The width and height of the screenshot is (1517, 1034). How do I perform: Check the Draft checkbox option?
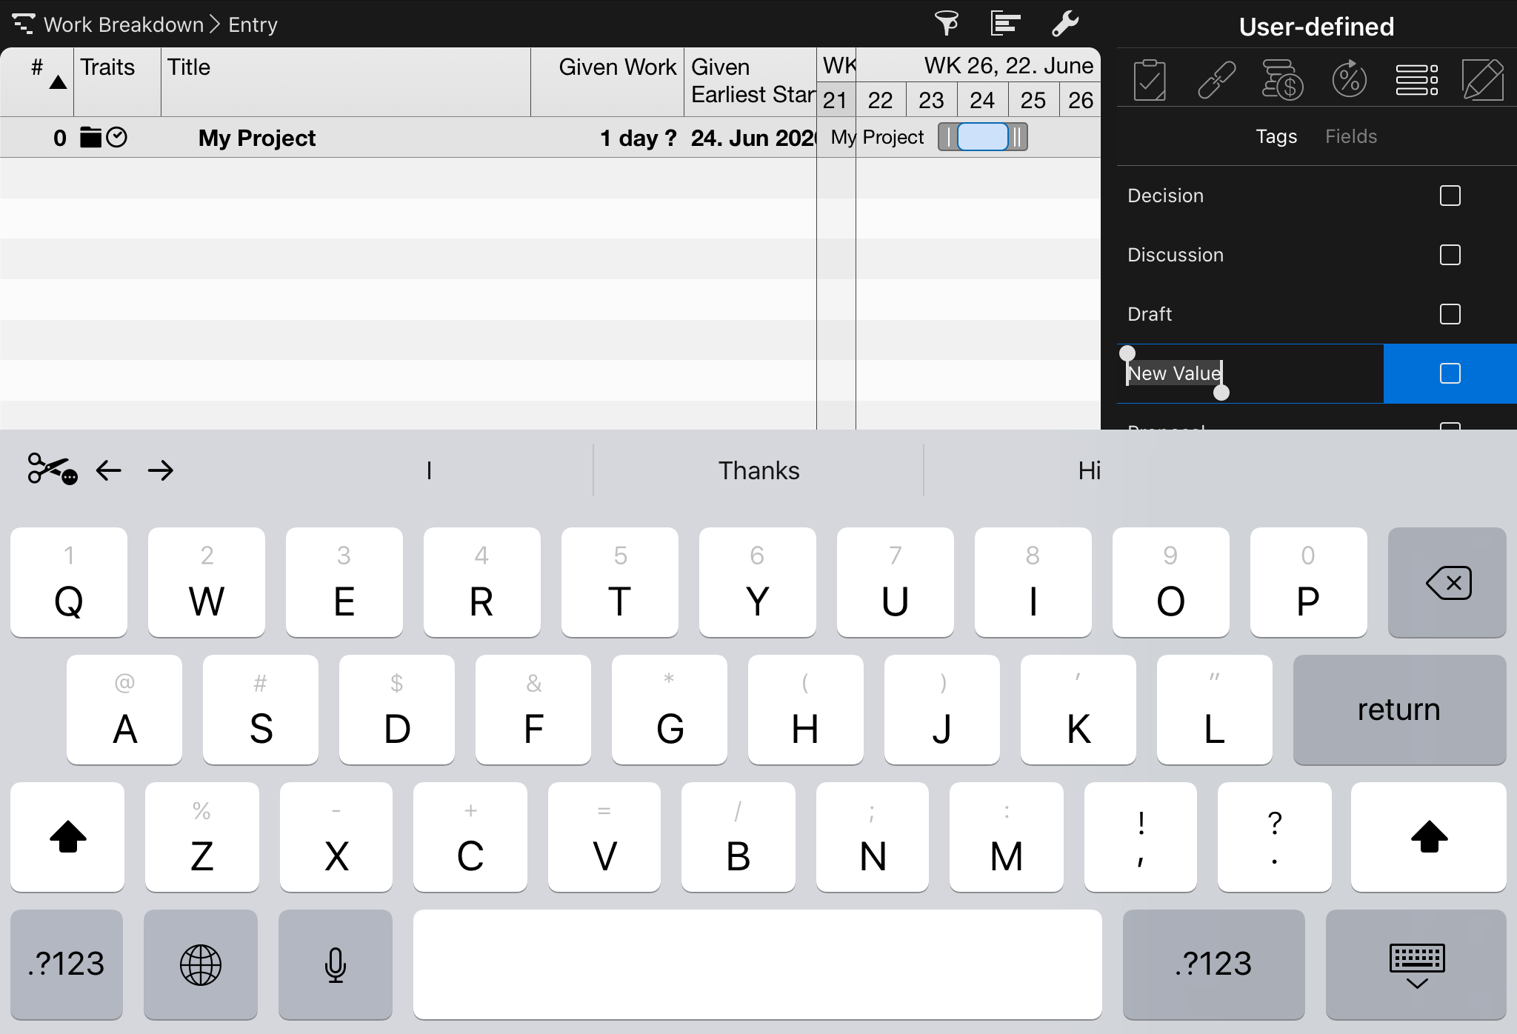click(1450, 313)
